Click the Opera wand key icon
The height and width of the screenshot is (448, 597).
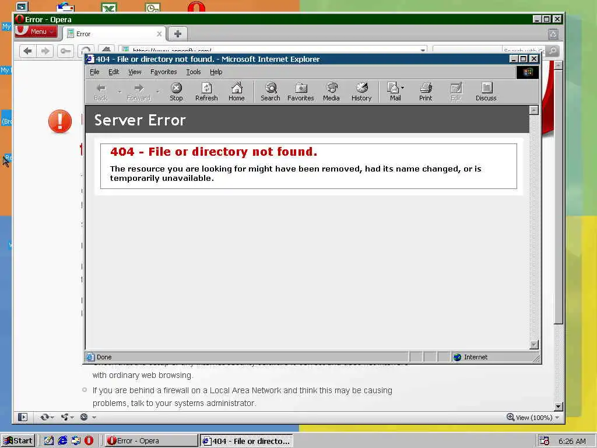coord(65,51)
